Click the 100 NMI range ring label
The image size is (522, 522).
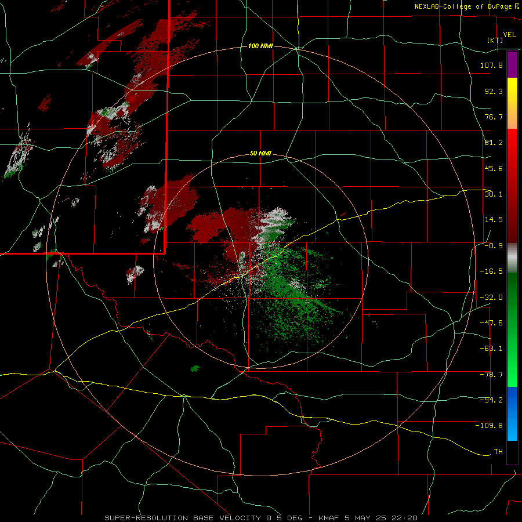(260, 46)
